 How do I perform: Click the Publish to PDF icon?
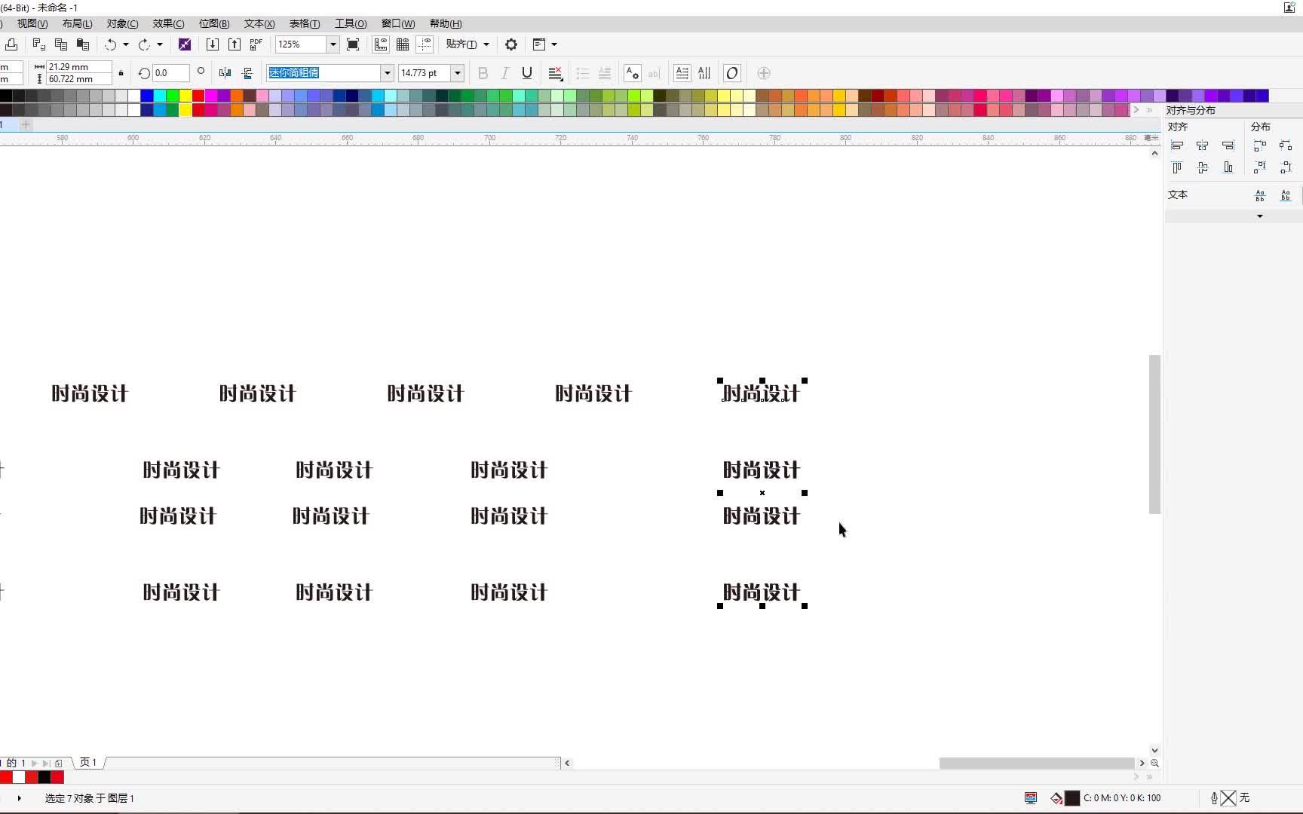(x=256, y=44)
